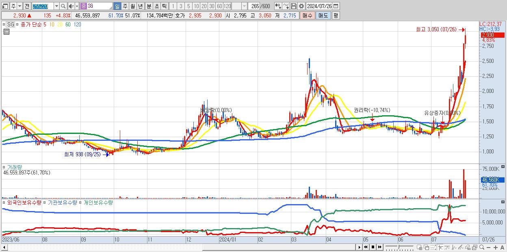
Task: Click the date field 2024/07/26
Action: (319, 6)
